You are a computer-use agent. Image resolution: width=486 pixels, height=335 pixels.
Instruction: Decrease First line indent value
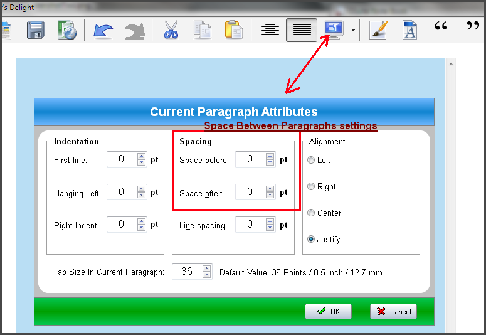[141, 162]
